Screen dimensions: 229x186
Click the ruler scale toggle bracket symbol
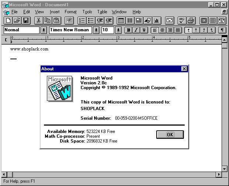tap(6, 40)
